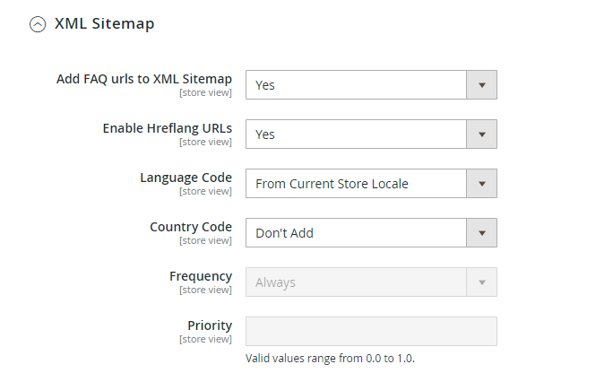Click arrow button of Language Code dropdown
This screenshot has width=613, height=373.
(481, 184)
